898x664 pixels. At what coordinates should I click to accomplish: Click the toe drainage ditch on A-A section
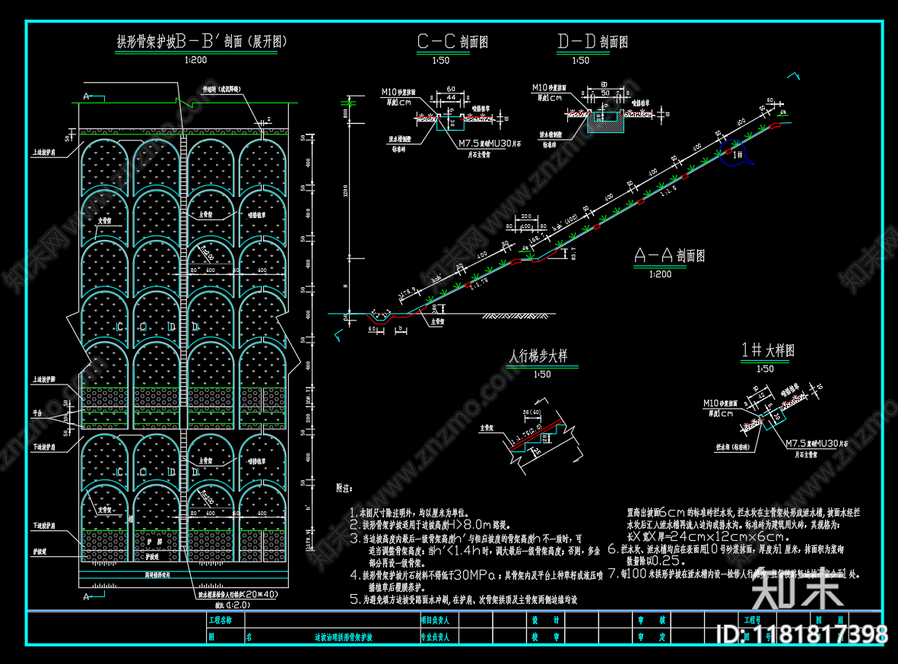click(x=379, y=318)
